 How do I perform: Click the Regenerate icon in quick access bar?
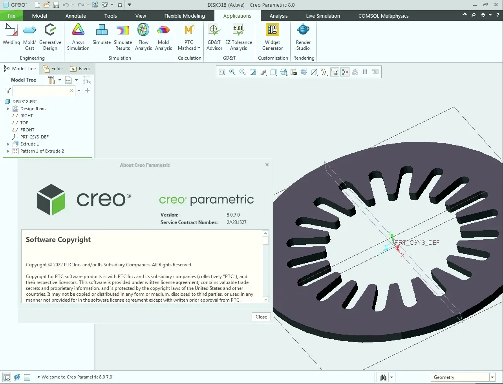point(95,5)
